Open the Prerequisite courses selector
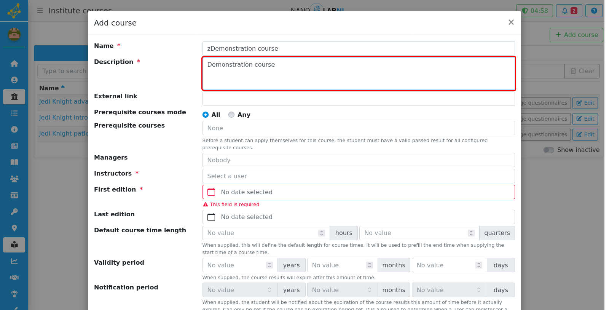 (x=359, y=128)
